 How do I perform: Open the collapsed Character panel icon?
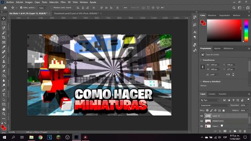coord(195,32)
